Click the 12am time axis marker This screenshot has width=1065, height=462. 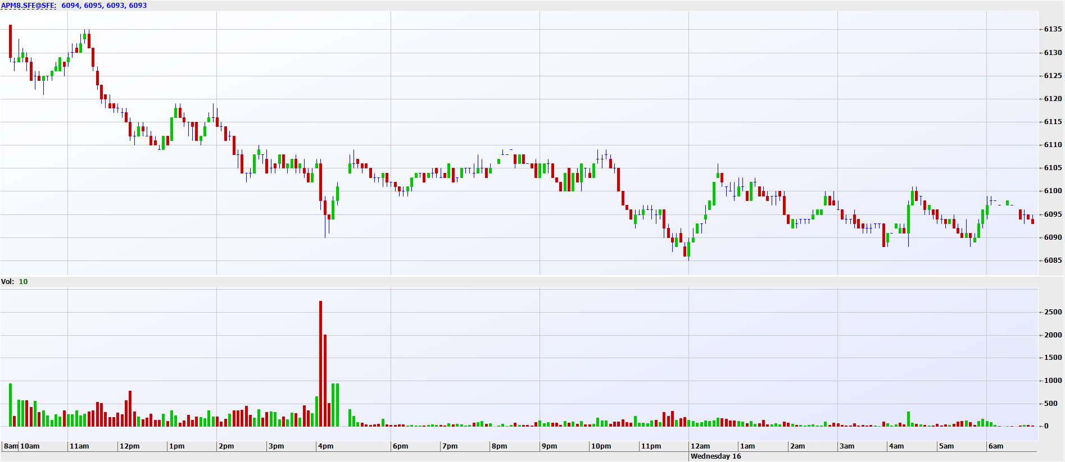click(701, 446)
